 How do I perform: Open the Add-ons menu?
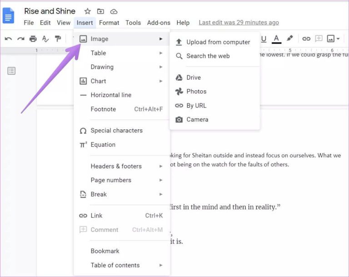(x=159, y=23)
